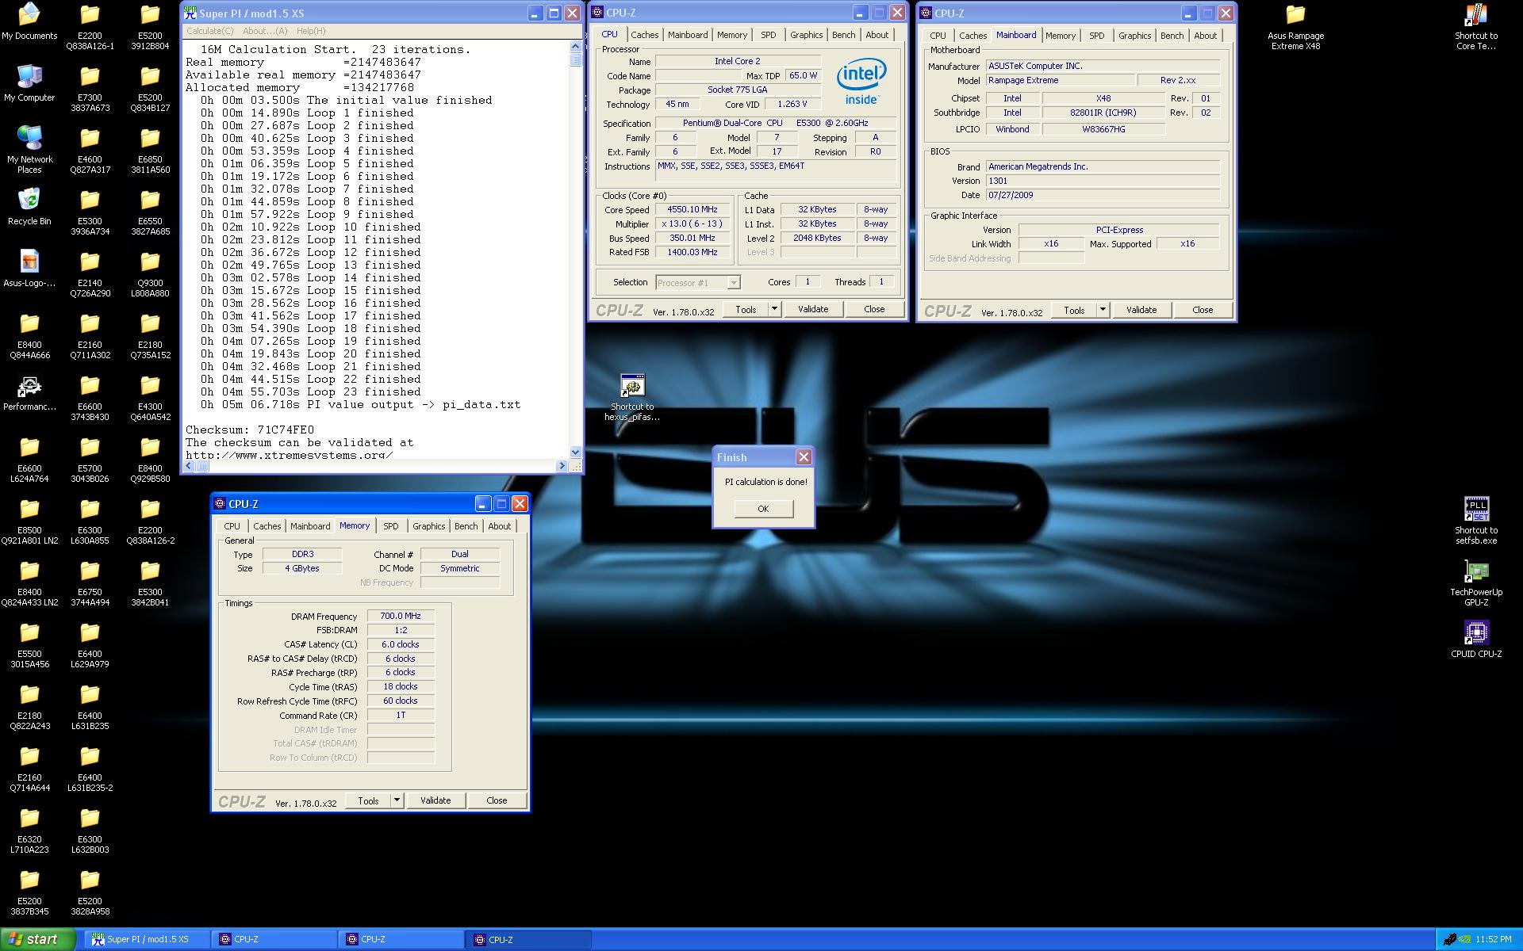
Task: Launch Shortcut to Core Temp
Action: tap(1476, 26)
